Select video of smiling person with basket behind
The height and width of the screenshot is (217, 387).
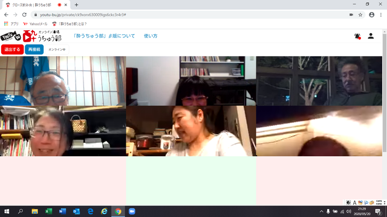coord(63,131)
